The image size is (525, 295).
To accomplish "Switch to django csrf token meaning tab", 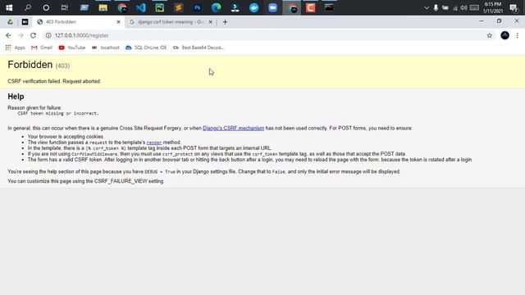I will (x=171, y=22).
